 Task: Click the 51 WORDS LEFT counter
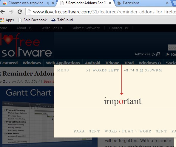[x=103, y=70]
